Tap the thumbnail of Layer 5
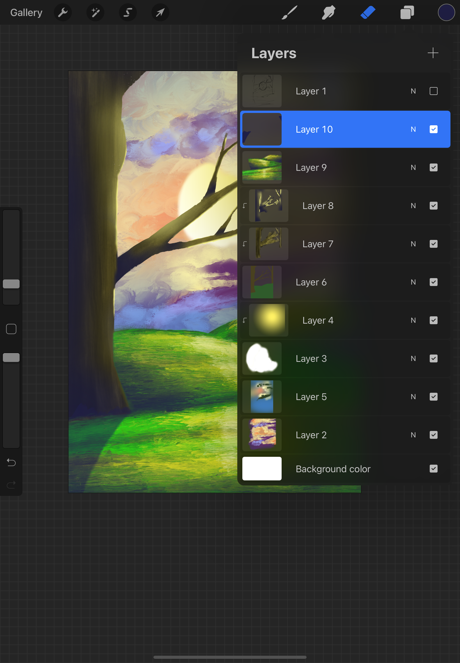This screenshot has width=460, height=663. [x=262, y=397]
